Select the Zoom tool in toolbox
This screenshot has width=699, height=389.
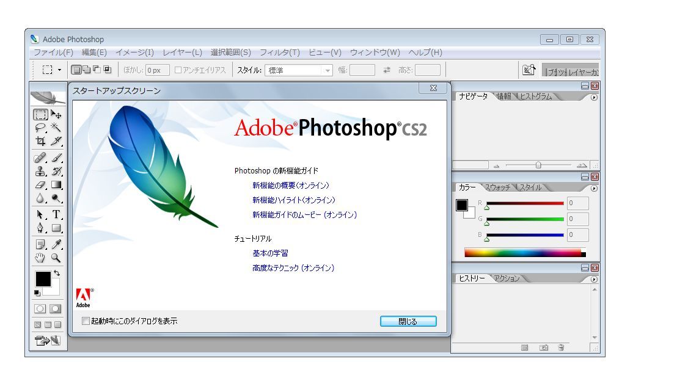click(56, 258)
